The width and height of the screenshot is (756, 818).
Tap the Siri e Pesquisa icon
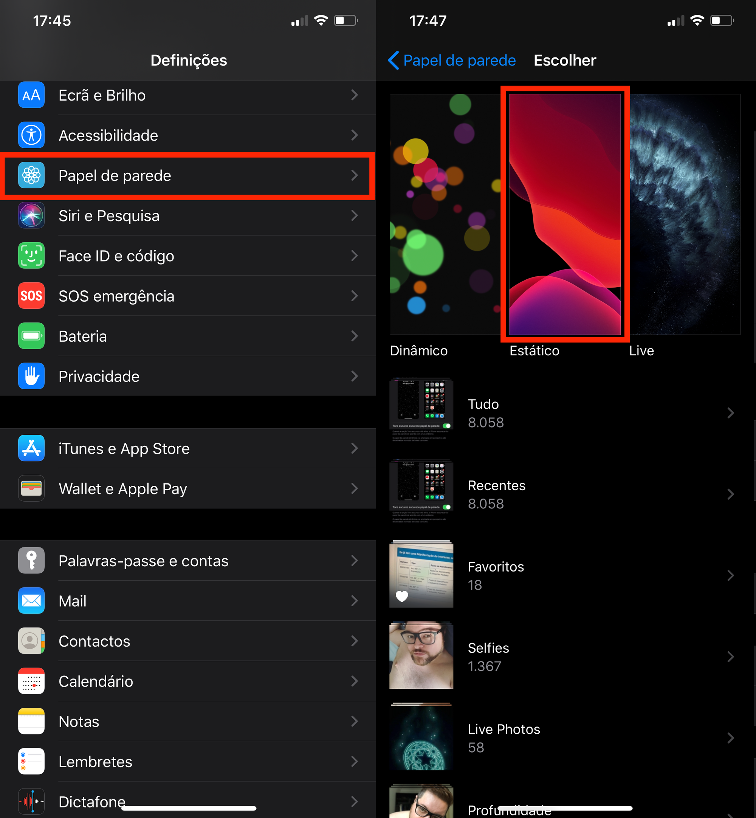point(31,215)
